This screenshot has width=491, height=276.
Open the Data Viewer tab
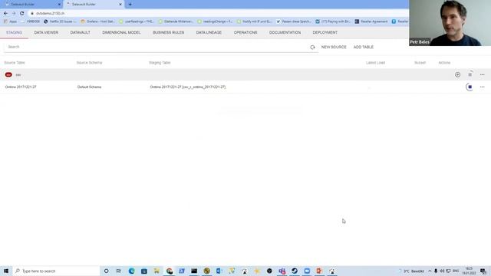coord(46,32)
